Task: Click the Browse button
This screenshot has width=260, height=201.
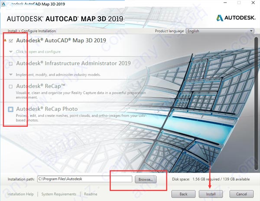Action: click(146, 179)
